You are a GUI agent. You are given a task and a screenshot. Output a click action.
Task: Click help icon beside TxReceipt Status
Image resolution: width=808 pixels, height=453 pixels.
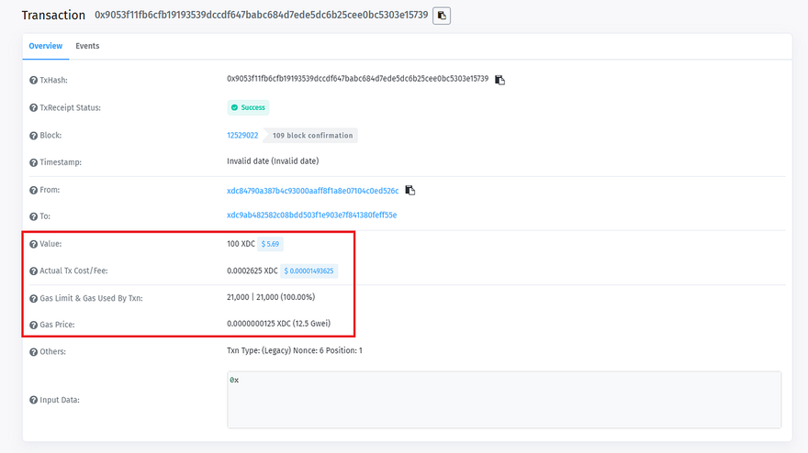click(34, 108)
